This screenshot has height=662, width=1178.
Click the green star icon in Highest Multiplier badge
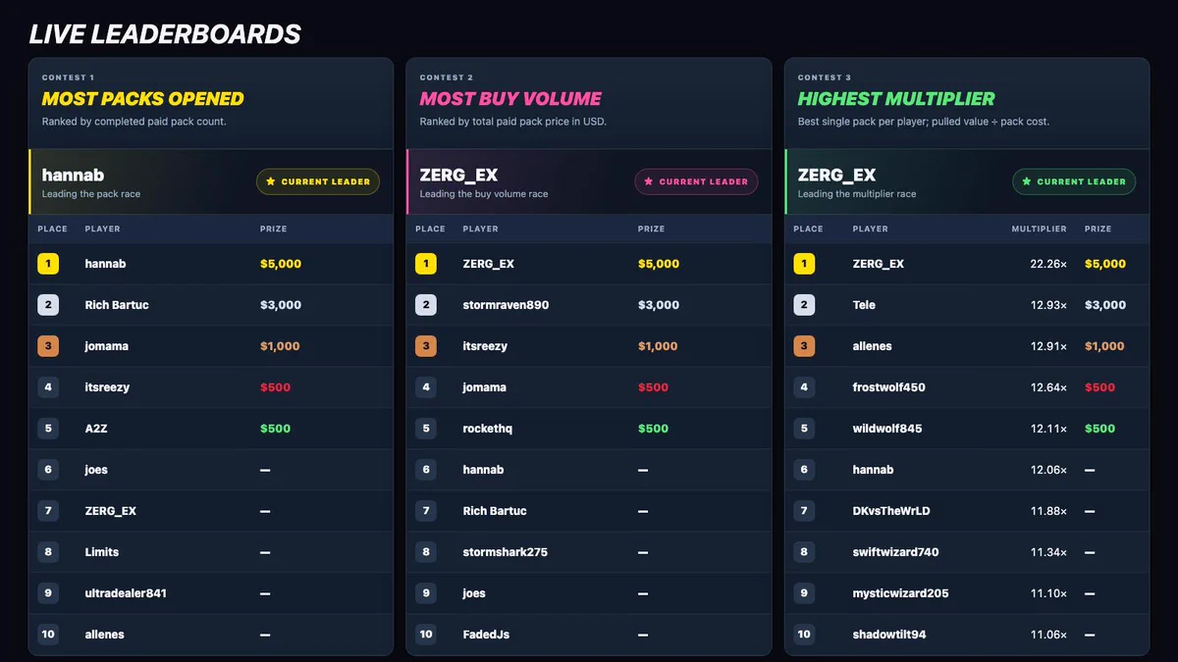(x=1027, y=181)
